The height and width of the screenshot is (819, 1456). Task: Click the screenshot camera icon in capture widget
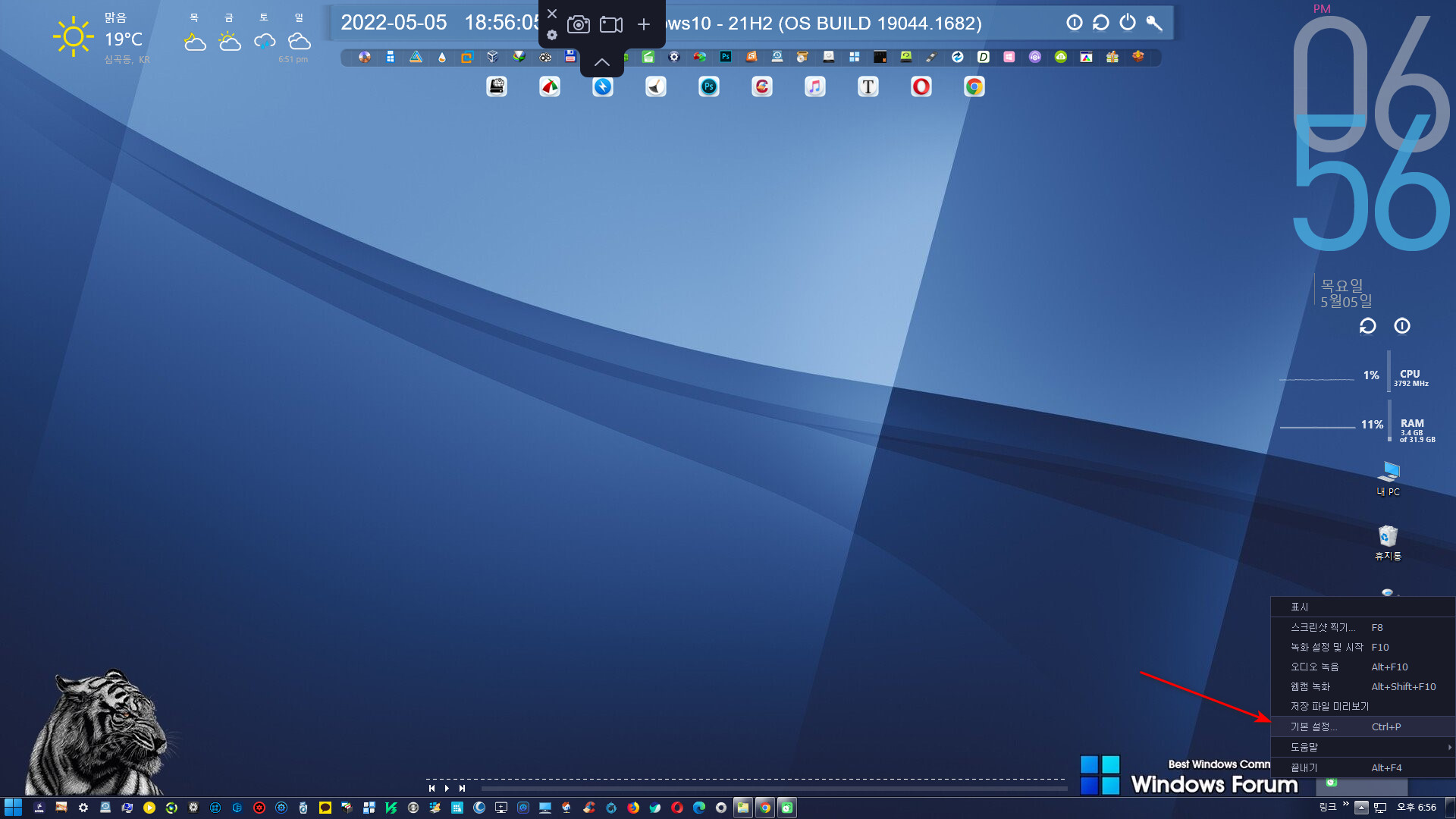578,24
